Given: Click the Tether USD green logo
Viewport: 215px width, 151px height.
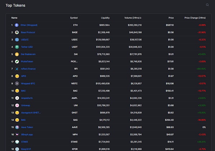Looking at the screenshot, I should (17, 47).
